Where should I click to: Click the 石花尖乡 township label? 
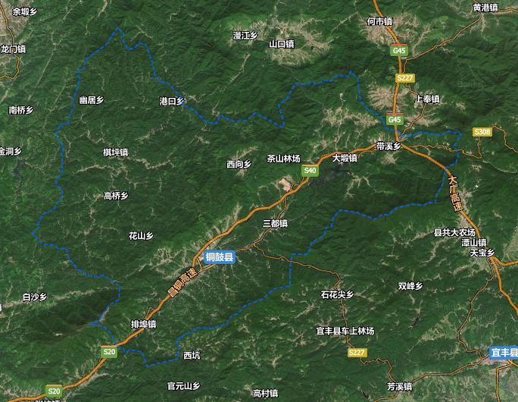point(337,294)
